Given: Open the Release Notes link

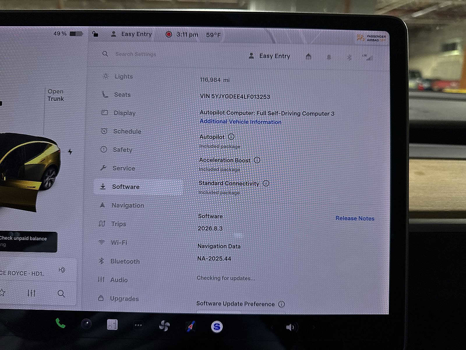Looking at the screenshot, I should click(x=354, y=218).
